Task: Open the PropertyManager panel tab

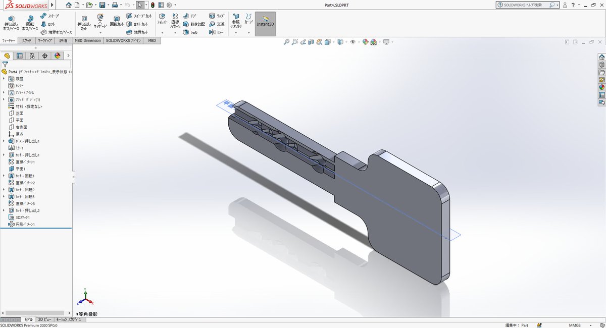Action: pyautogui.click(x=19, y=56)
